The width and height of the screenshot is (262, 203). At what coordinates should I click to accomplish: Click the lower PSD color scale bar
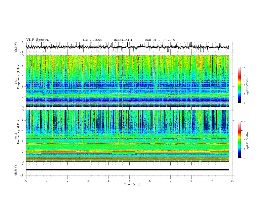pyautogui.click(x=239, y=140)
